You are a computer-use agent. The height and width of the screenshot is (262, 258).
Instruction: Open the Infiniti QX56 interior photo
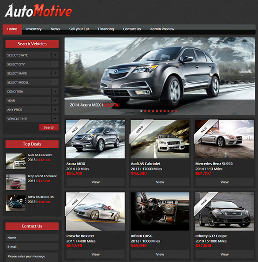point(160,212)
